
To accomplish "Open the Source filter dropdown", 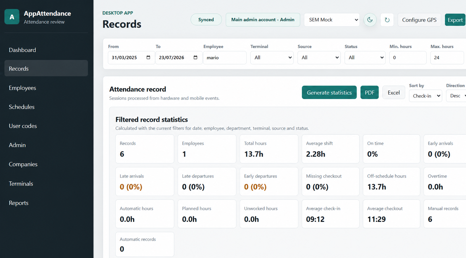I will tap(319, 58).
